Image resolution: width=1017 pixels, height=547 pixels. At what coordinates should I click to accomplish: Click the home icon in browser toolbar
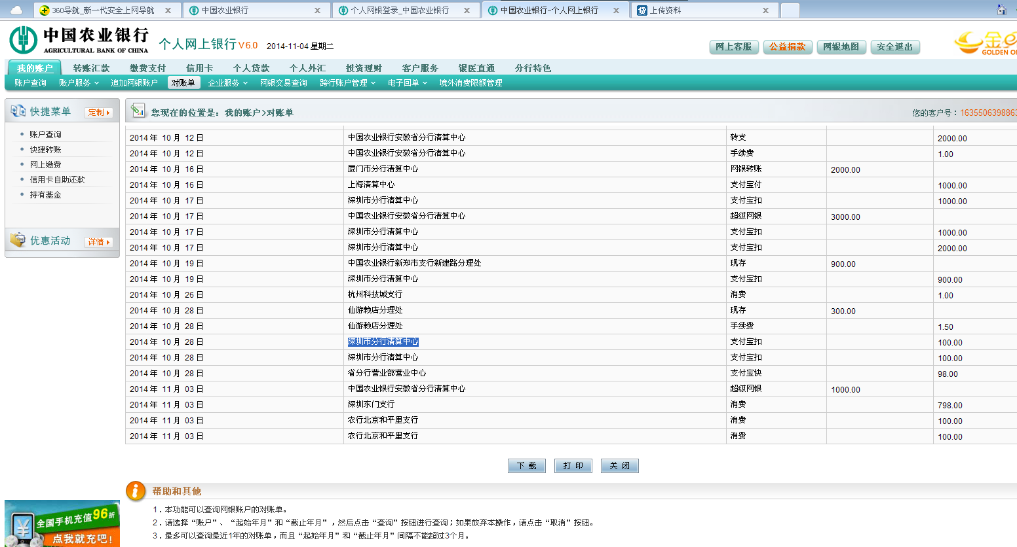[1001, 10]
